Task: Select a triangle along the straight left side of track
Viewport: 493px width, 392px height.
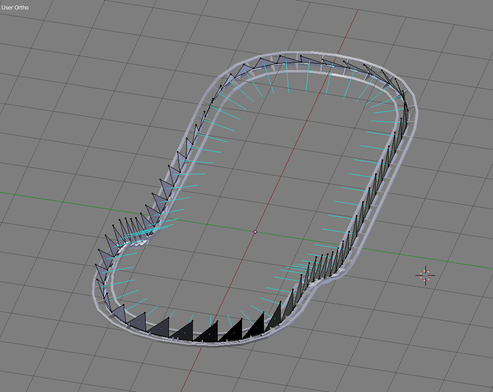Action: (174, 174)
